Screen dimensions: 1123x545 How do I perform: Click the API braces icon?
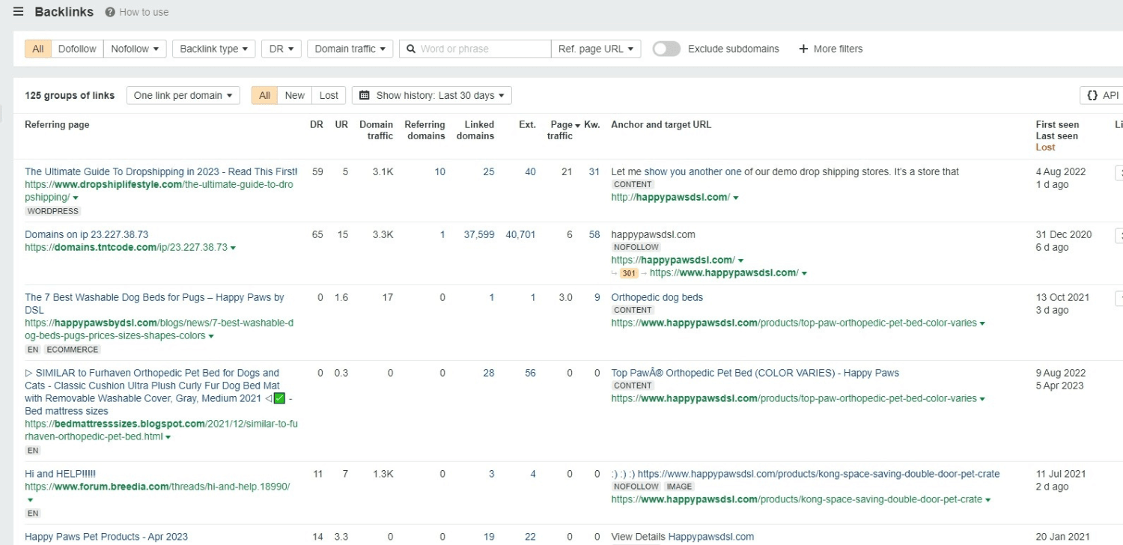pyautogui.click(x=1092, y=95)
